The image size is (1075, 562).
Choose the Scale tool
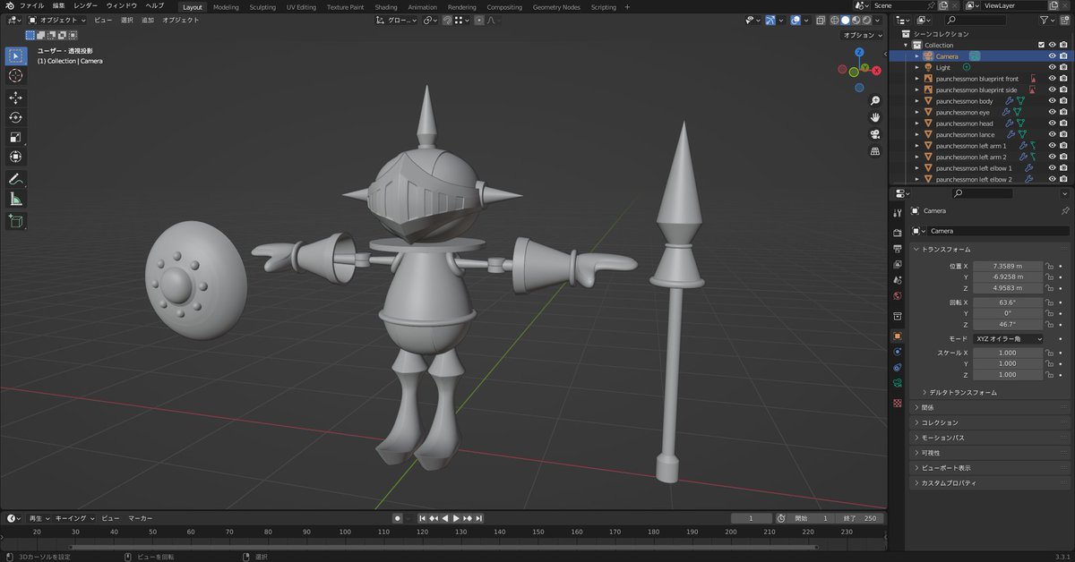pos(16,137)
